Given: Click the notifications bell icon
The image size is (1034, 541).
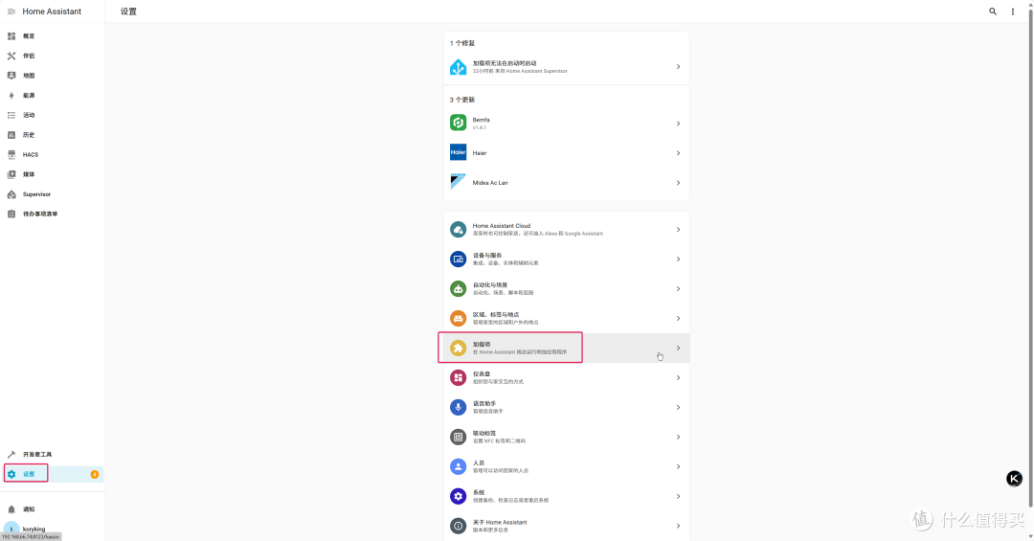Looking at the screenshot, I should 11,509.
